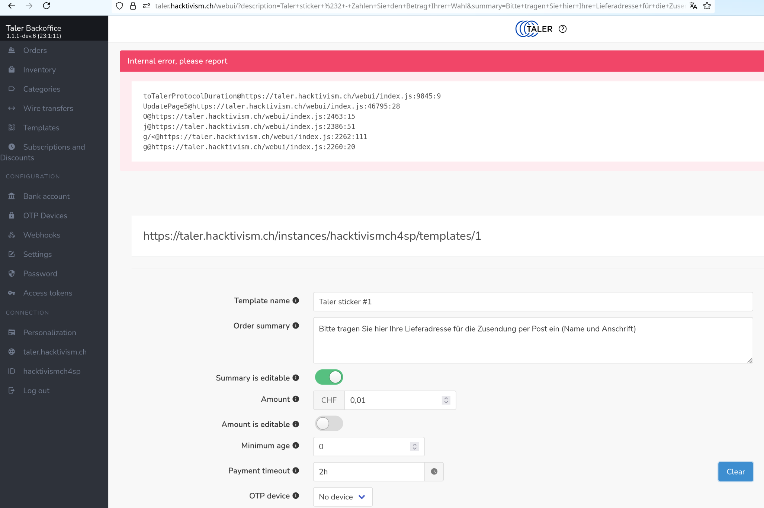Click the Template name input field

533,302
